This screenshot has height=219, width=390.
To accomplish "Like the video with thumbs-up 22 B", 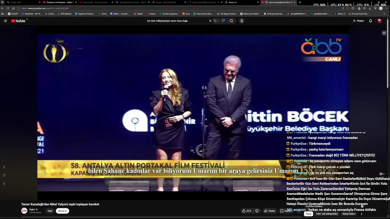I will [246, 211].
